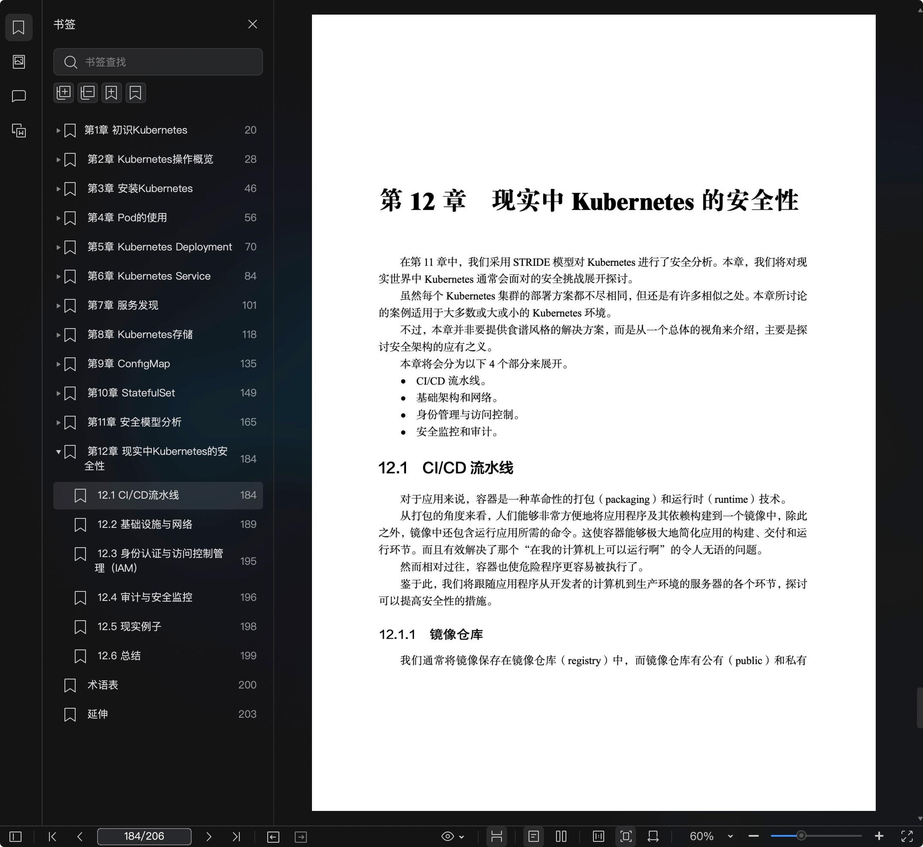Focus the 书签查找 search field
Screen dimensions: 923x847
158,62
